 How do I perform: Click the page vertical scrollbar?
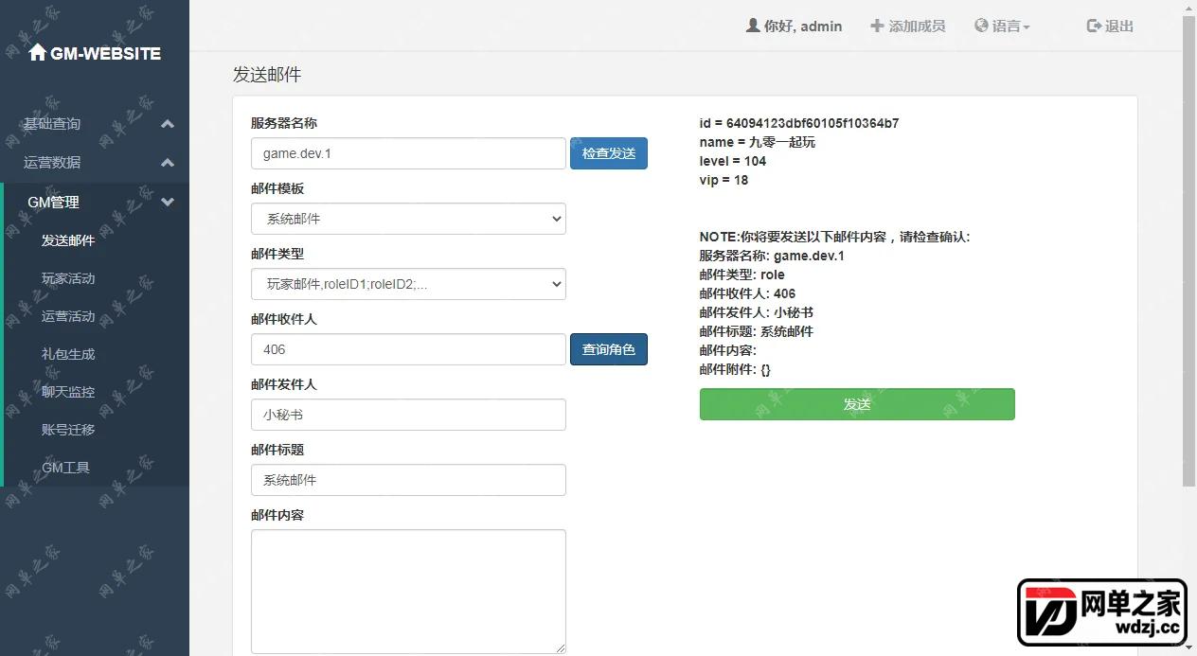pyautogui.click(x=1189, y=252)
